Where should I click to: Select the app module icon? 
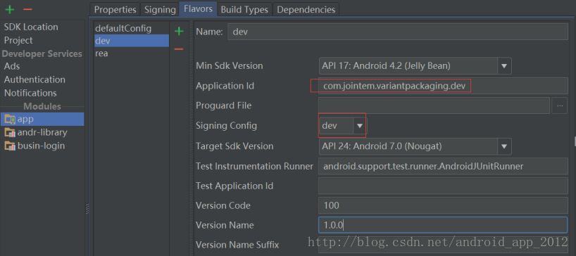[10, 119]
